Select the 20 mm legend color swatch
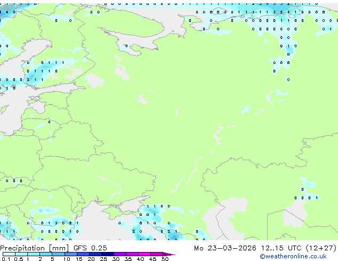The height and width of the screenshot is (261, 338). (97, 254)
